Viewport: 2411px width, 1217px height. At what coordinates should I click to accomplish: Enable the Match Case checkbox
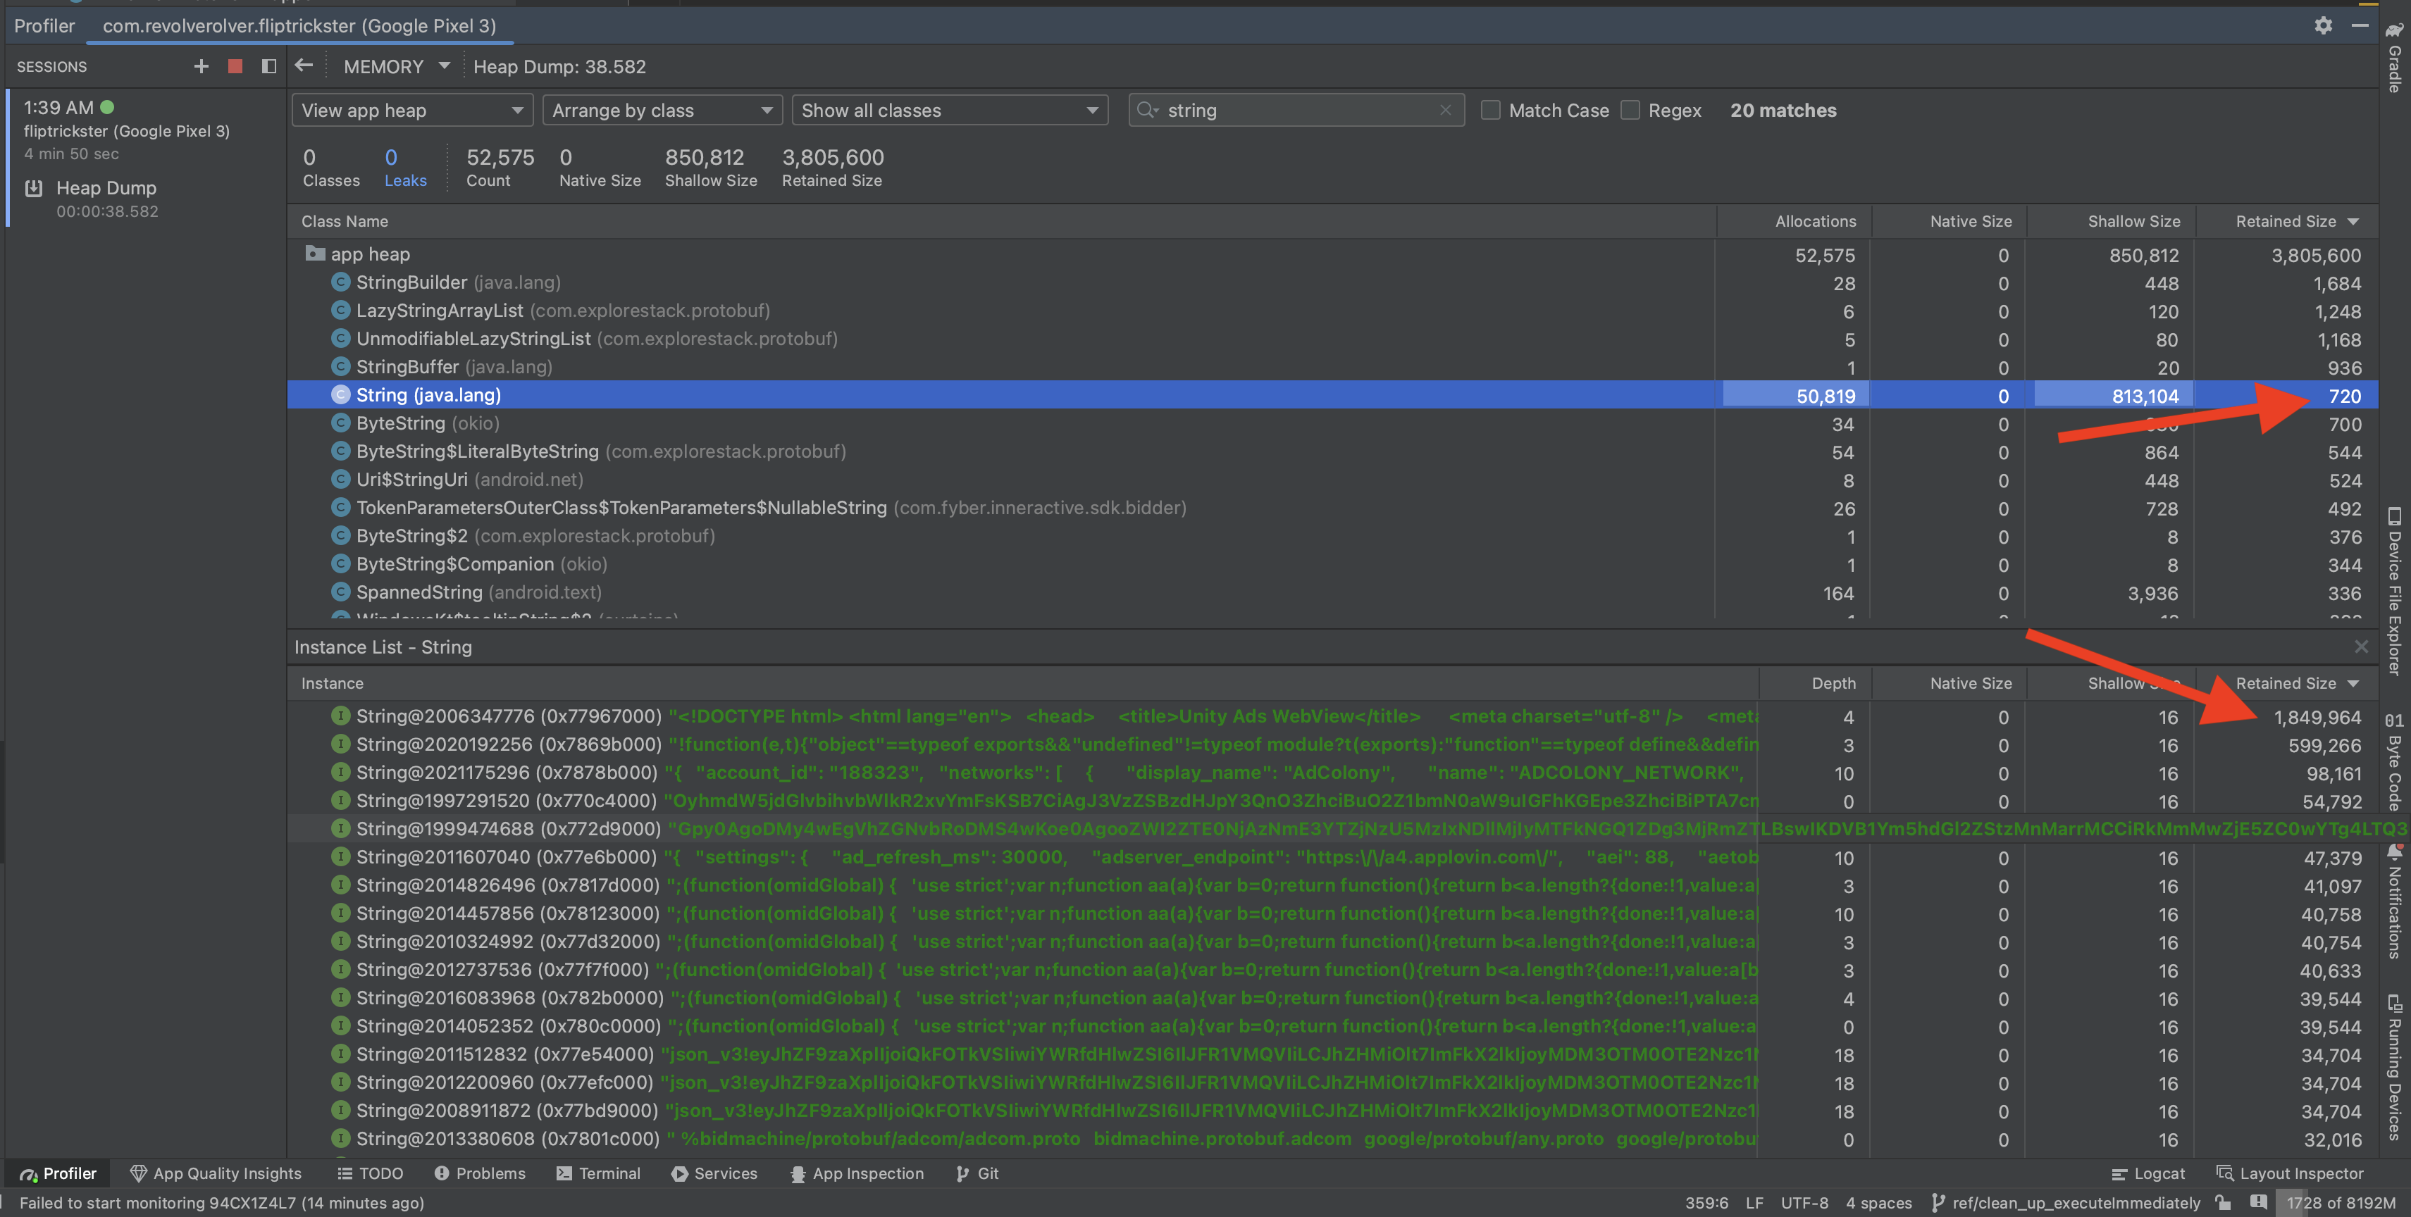1490,111
